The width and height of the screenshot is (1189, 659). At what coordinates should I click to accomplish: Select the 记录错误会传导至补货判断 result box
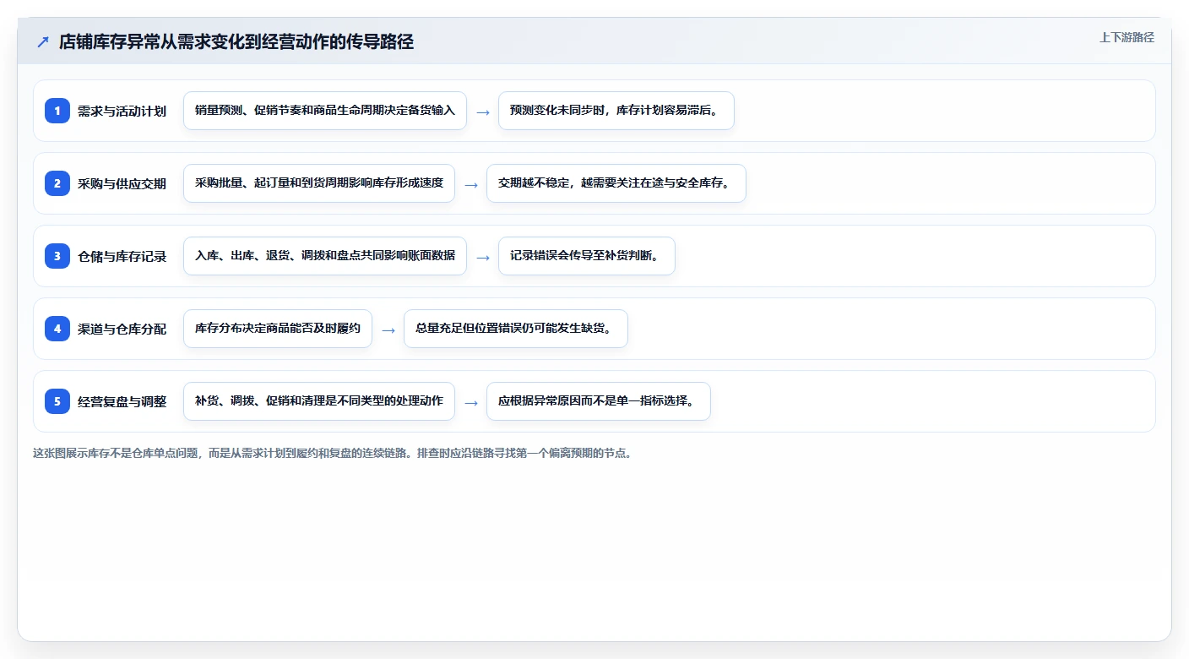pyautogui.click(x=587, y=256)
